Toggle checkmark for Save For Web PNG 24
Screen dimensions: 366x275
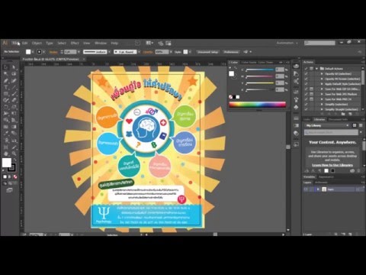(x=306, y=99)
